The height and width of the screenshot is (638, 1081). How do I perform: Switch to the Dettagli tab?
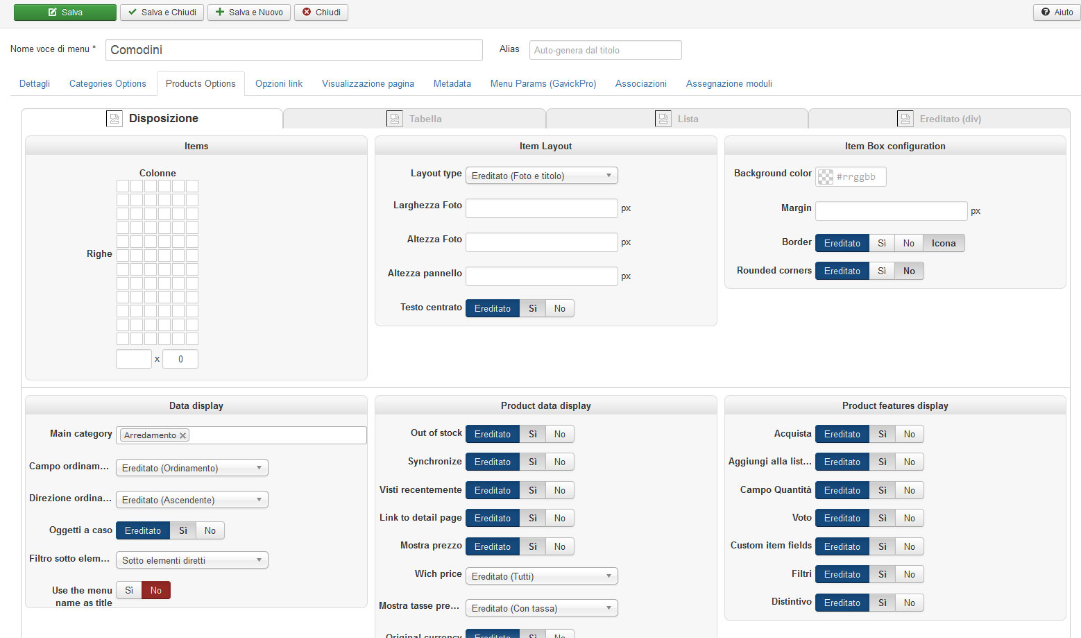(x=35, y=83)
